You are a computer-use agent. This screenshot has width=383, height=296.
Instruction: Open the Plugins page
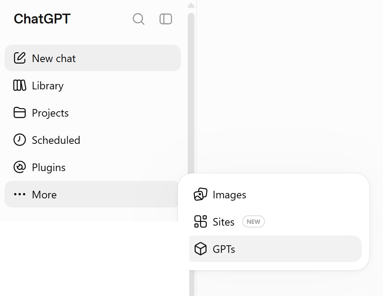[x=93, y=167]
